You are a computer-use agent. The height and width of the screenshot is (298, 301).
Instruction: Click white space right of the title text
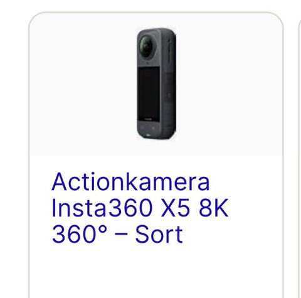pyautogui.click(x=255, y=208)
